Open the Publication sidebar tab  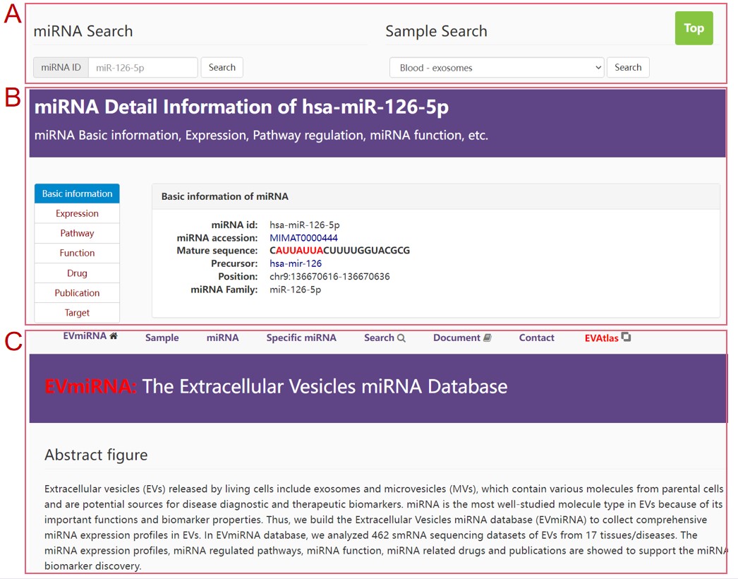(77, 293)
